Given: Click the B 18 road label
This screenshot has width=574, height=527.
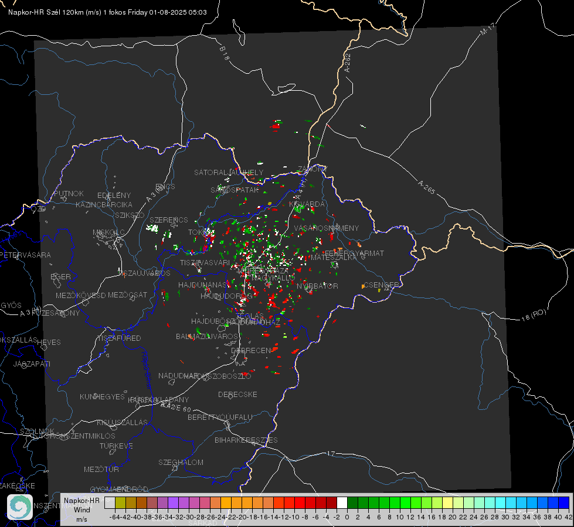Looking at the screenshot, I should [224, 53].
